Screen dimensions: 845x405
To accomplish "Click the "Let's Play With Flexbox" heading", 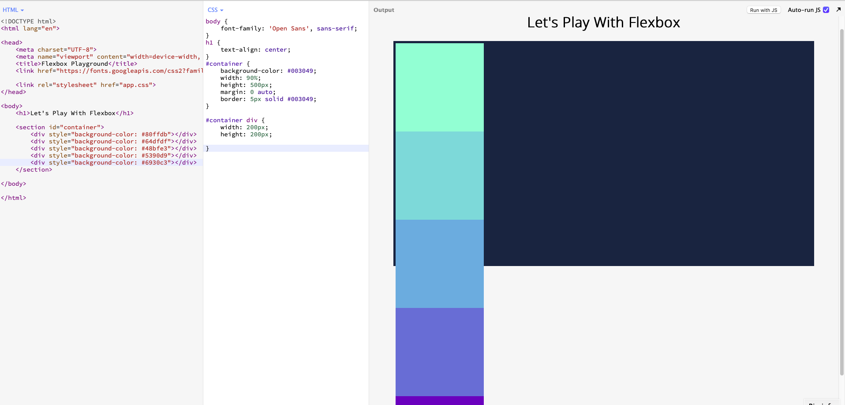I will [x=603, y=22].
